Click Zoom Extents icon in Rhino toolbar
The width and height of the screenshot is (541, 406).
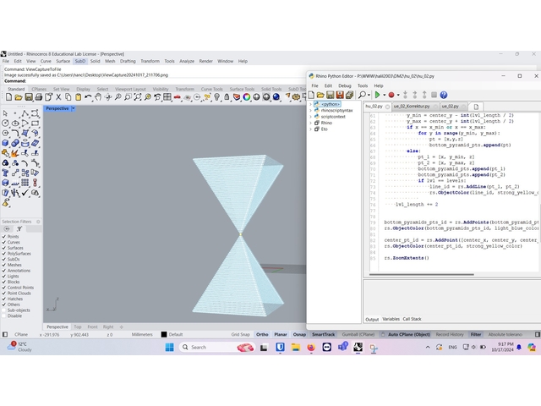(138, 97)
